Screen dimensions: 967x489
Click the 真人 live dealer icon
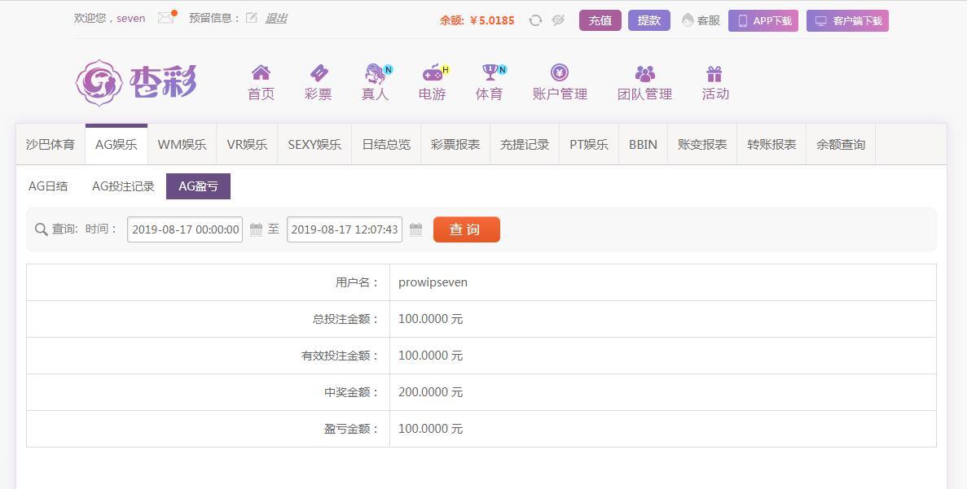[375, 73]
